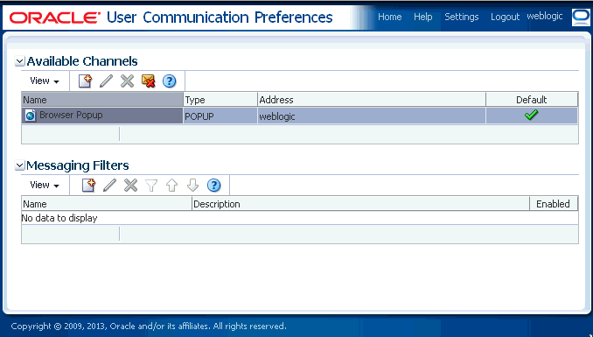593x337 pixels.
Task: Open Settings
Action: [462, 17]
